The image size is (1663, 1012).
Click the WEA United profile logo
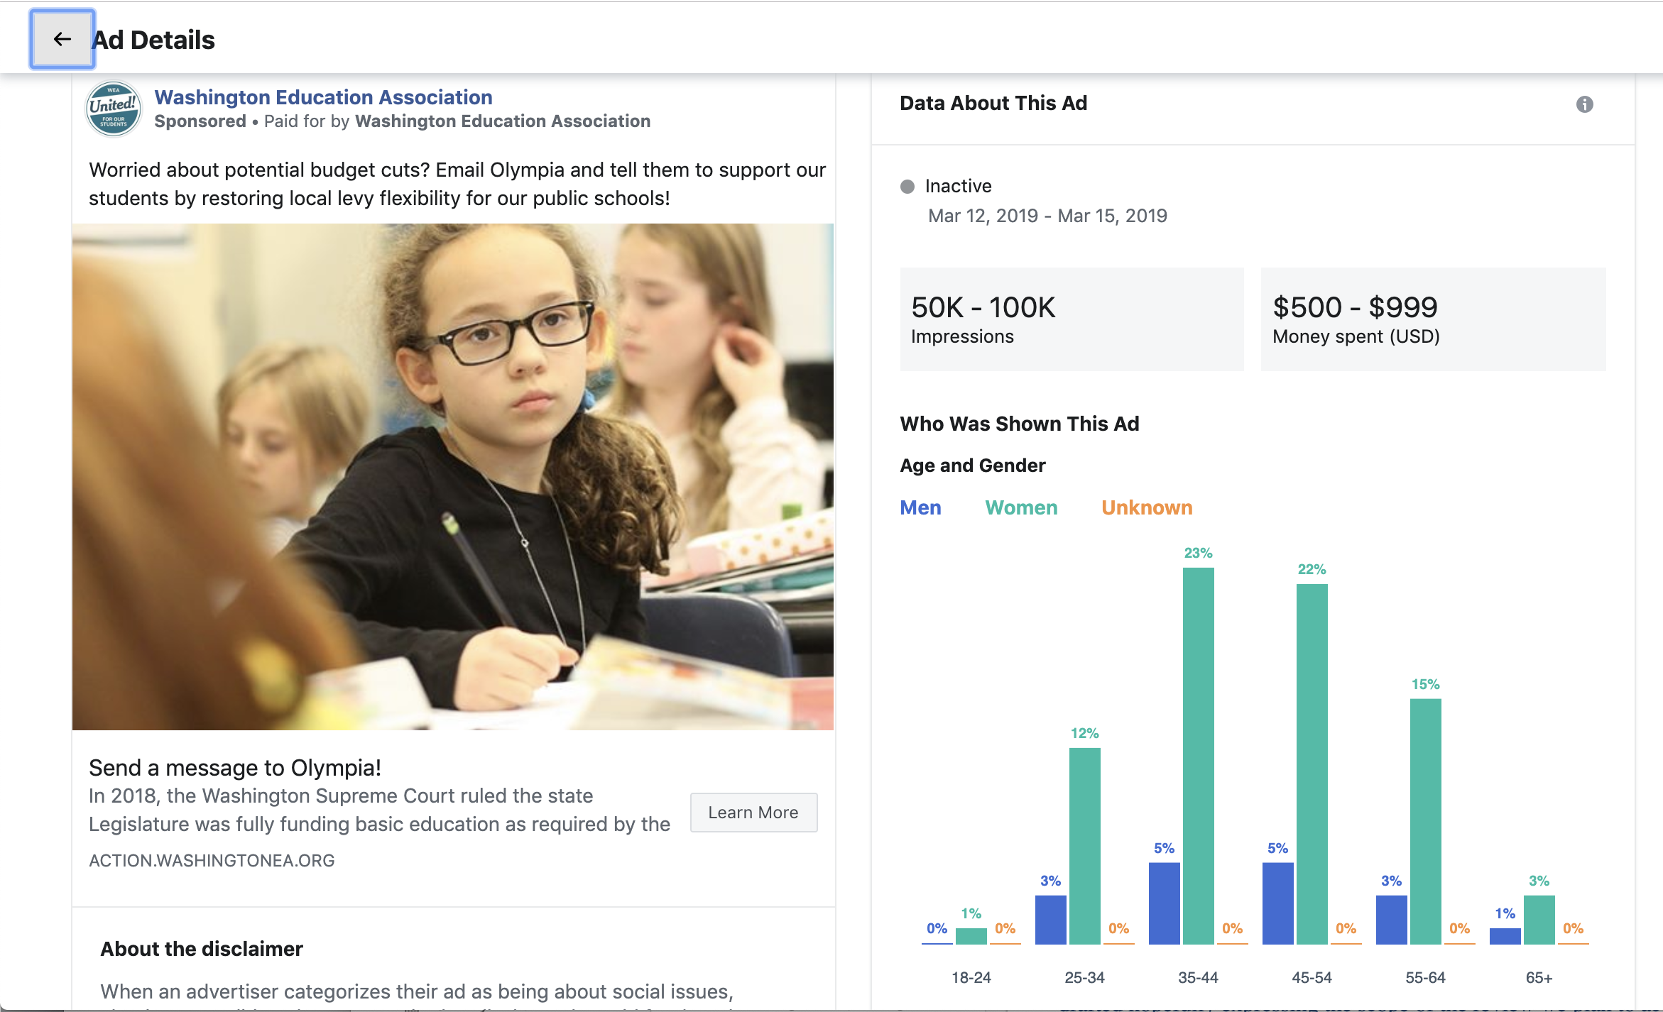[114, 109]
